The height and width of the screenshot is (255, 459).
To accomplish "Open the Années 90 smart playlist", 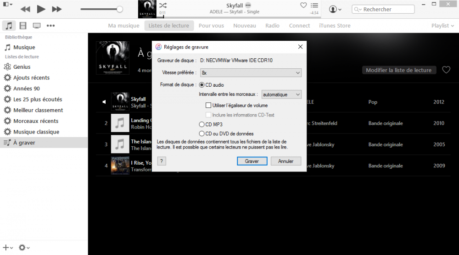I will (44, 89).
